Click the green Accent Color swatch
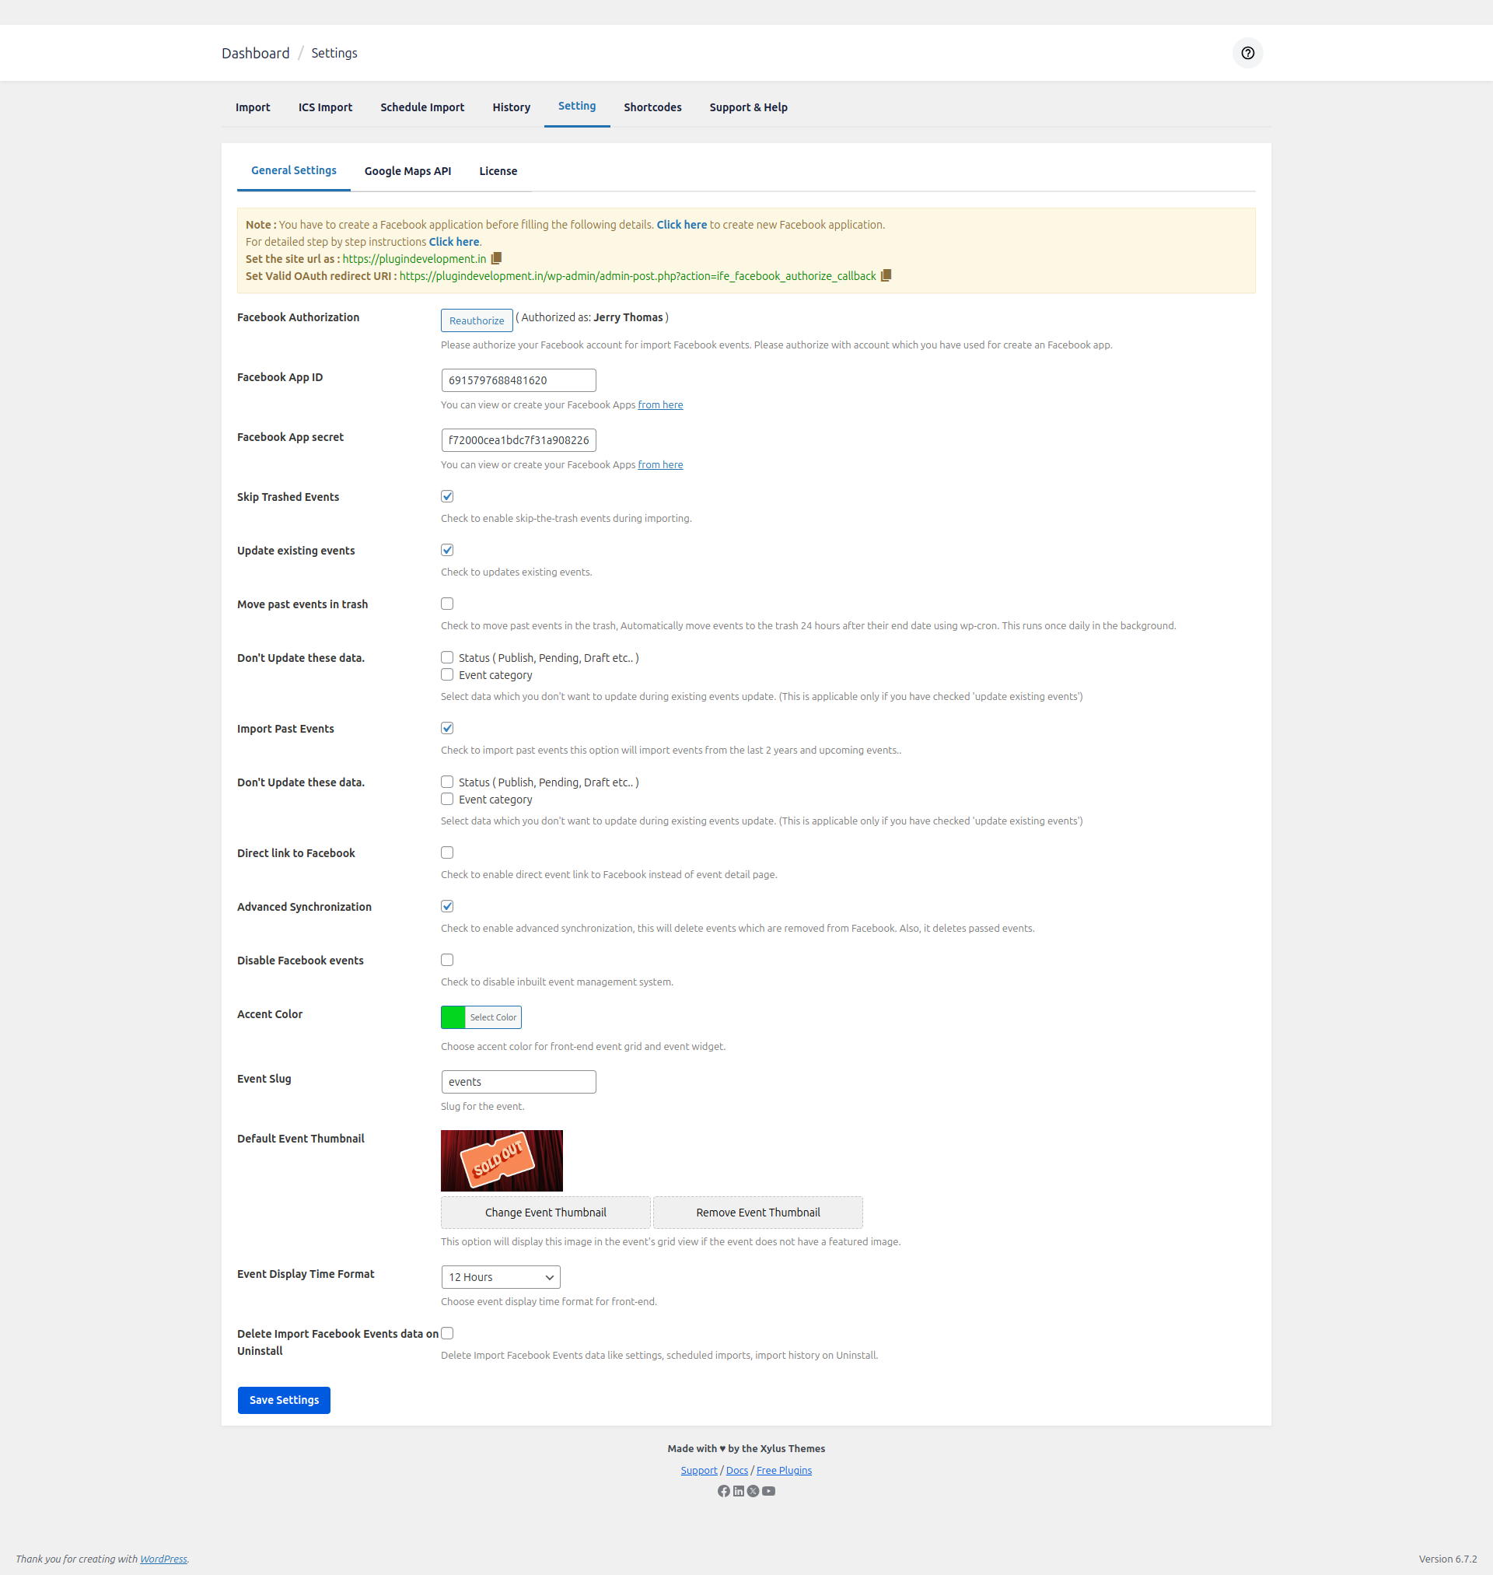The width and height of the screenshot is (1493, 1575). click(x=453, y=1017)
